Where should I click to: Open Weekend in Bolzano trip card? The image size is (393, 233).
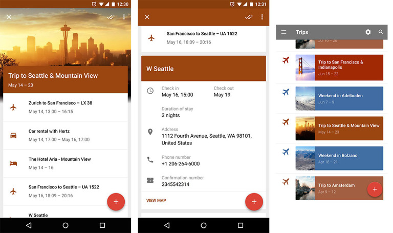pyautogui.click(x=339, y=158)
